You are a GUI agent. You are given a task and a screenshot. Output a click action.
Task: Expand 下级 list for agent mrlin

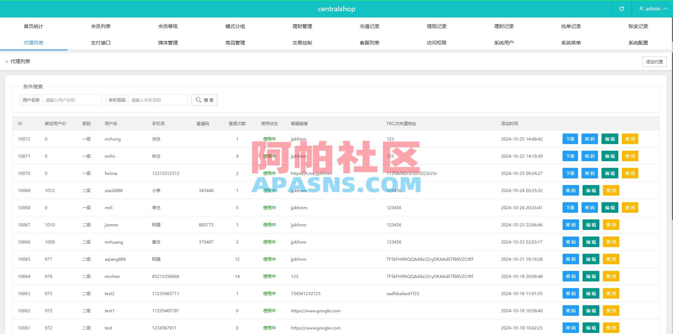(570, 156)
